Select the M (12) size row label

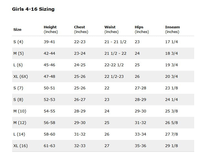(x=20, y=123)
